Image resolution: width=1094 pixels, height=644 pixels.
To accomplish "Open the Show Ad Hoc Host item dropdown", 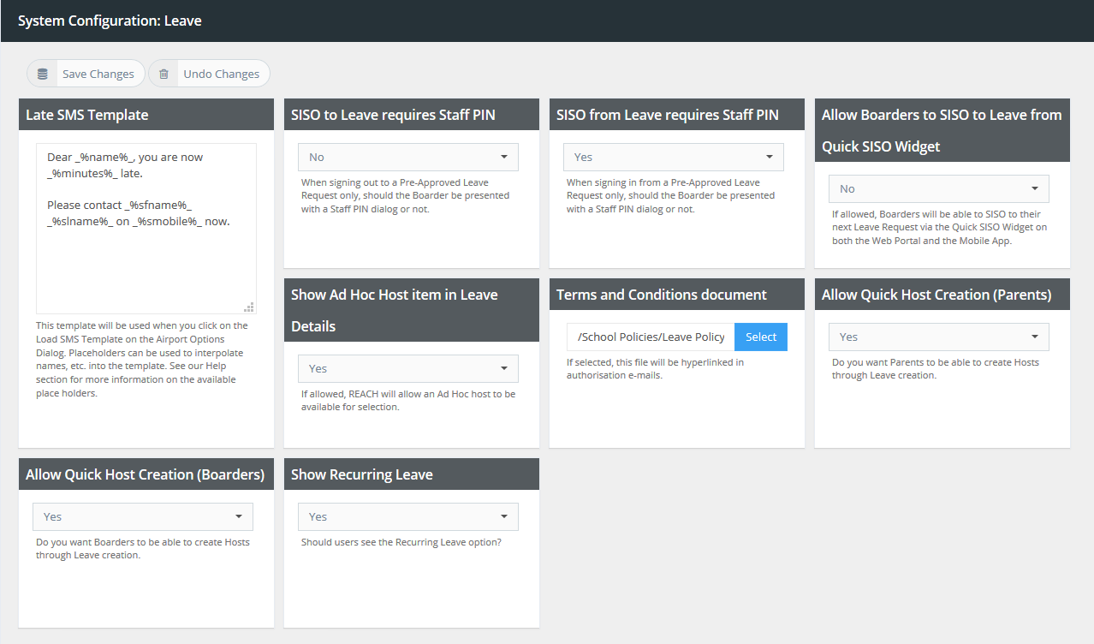I will click(408, 368).
